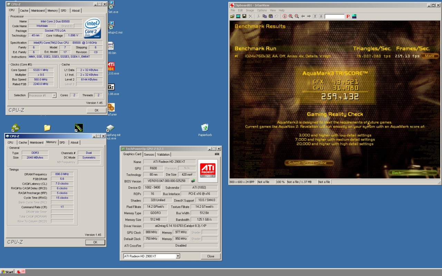Switch to Sensors tab in GPU-Z
The image size is (442, 276).
(149, 155)
